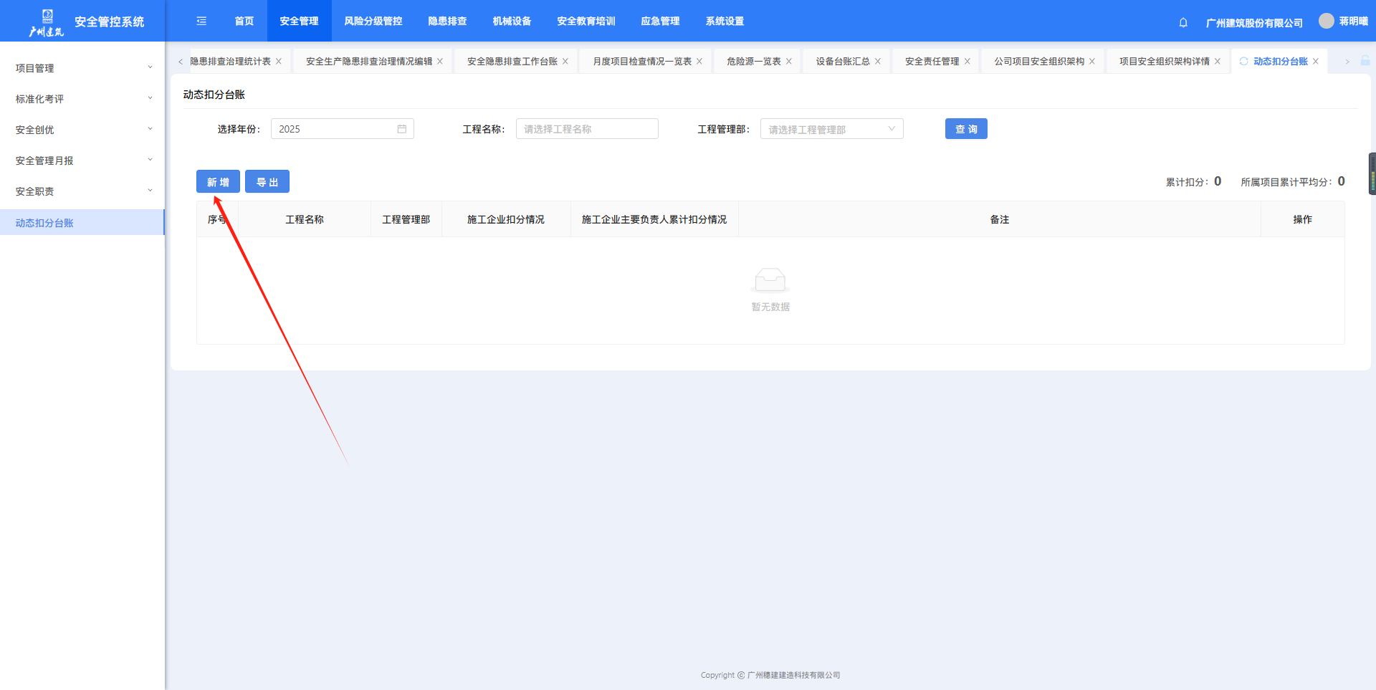Open the 工程管理部 dropdown selector
This screenshot has width=1376, height=690.
click(831, 129)
